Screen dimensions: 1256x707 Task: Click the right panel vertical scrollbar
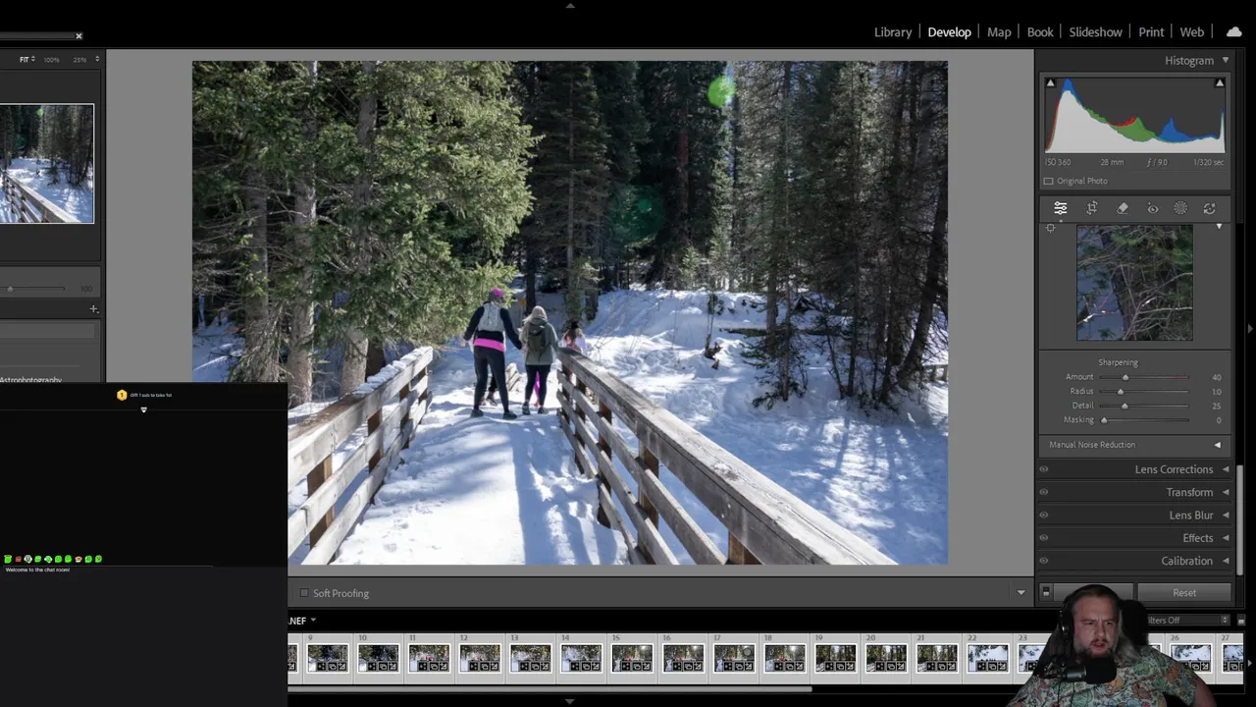(x=1240, y=520)
